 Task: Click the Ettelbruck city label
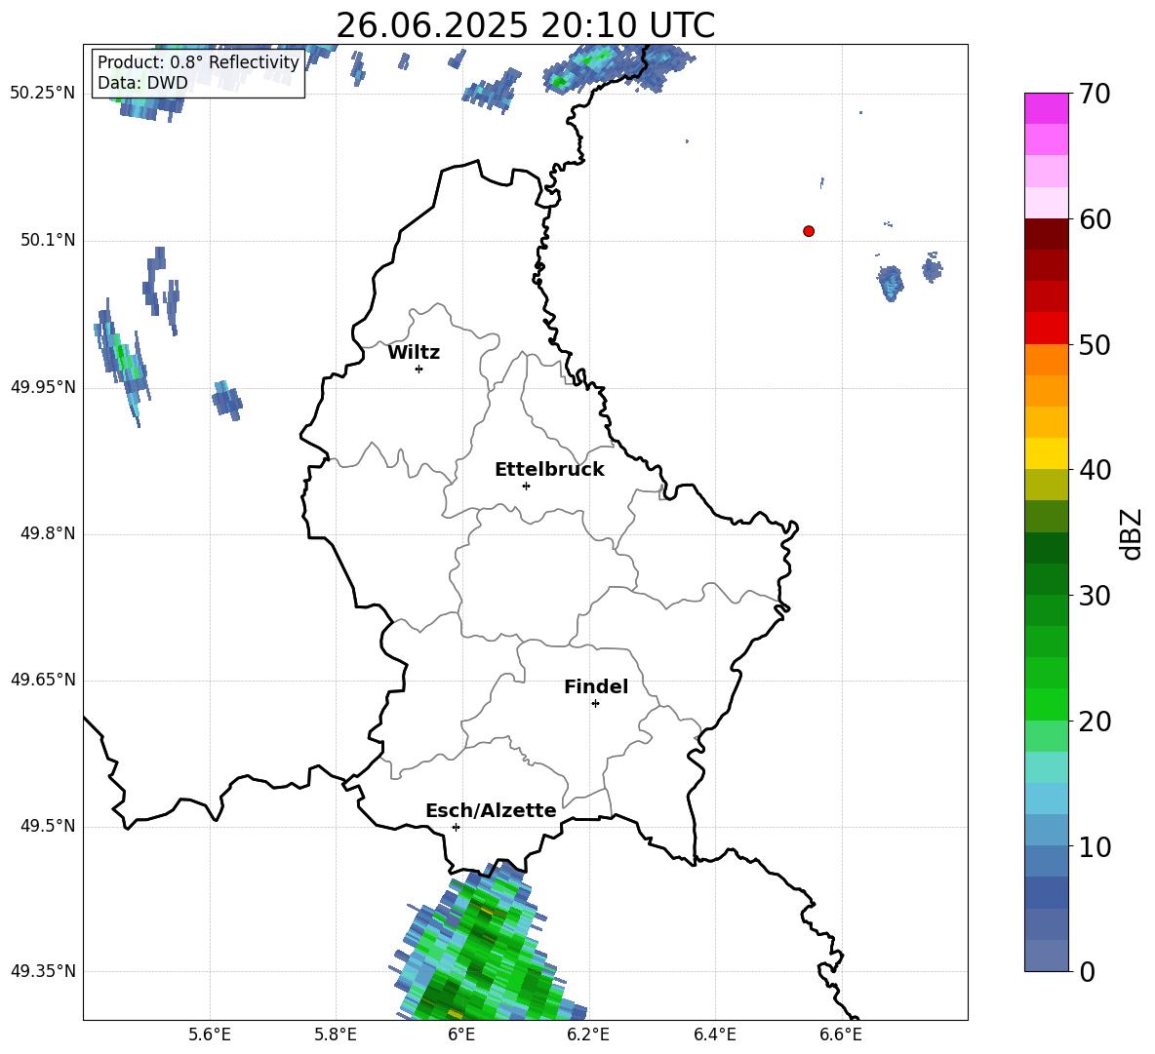tap(549, 470)
